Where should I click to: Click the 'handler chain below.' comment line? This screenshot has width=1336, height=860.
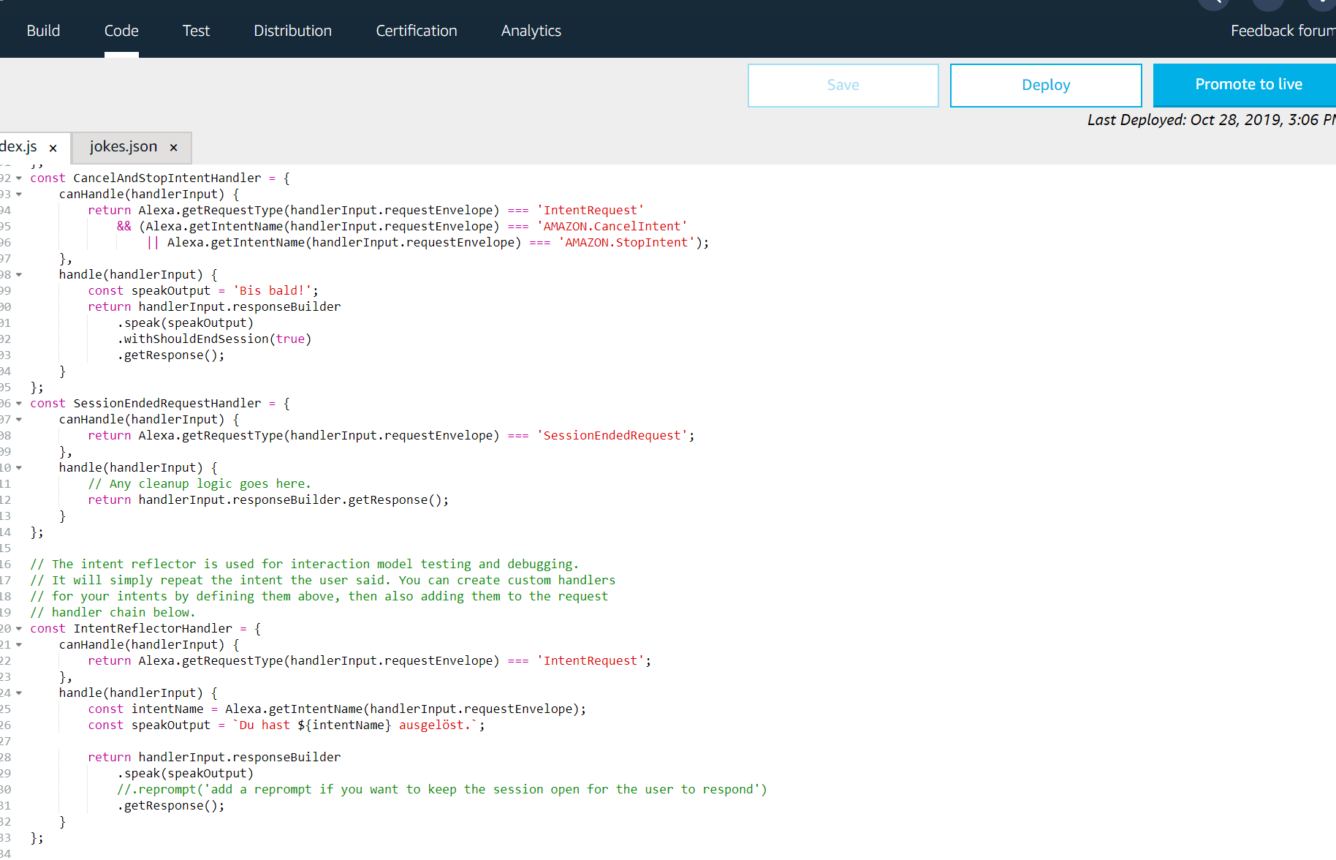click(113, 613)
